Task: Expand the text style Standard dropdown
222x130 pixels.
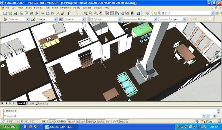Action: (x=27, y=19)
